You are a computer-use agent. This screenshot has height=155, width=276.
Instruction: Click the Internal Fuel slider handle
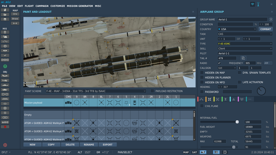237,122
